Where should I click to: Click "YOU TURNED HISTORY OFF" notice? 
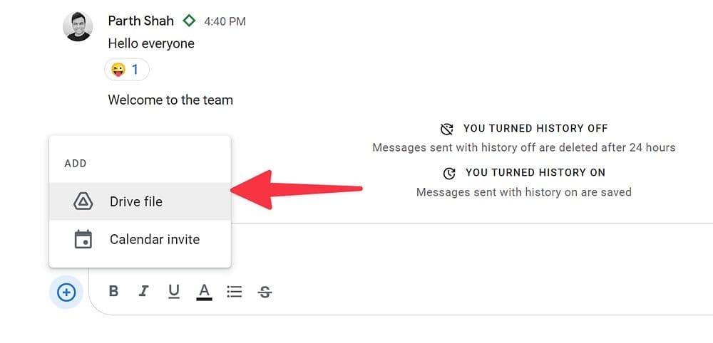pos(535,128)
